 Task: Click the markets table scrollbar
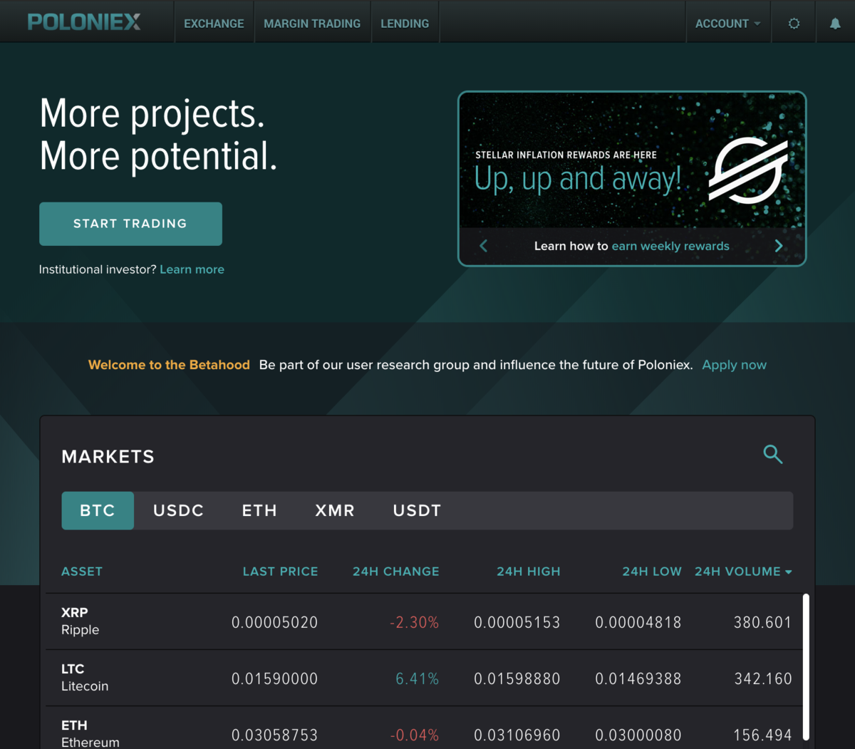[806, 666]
